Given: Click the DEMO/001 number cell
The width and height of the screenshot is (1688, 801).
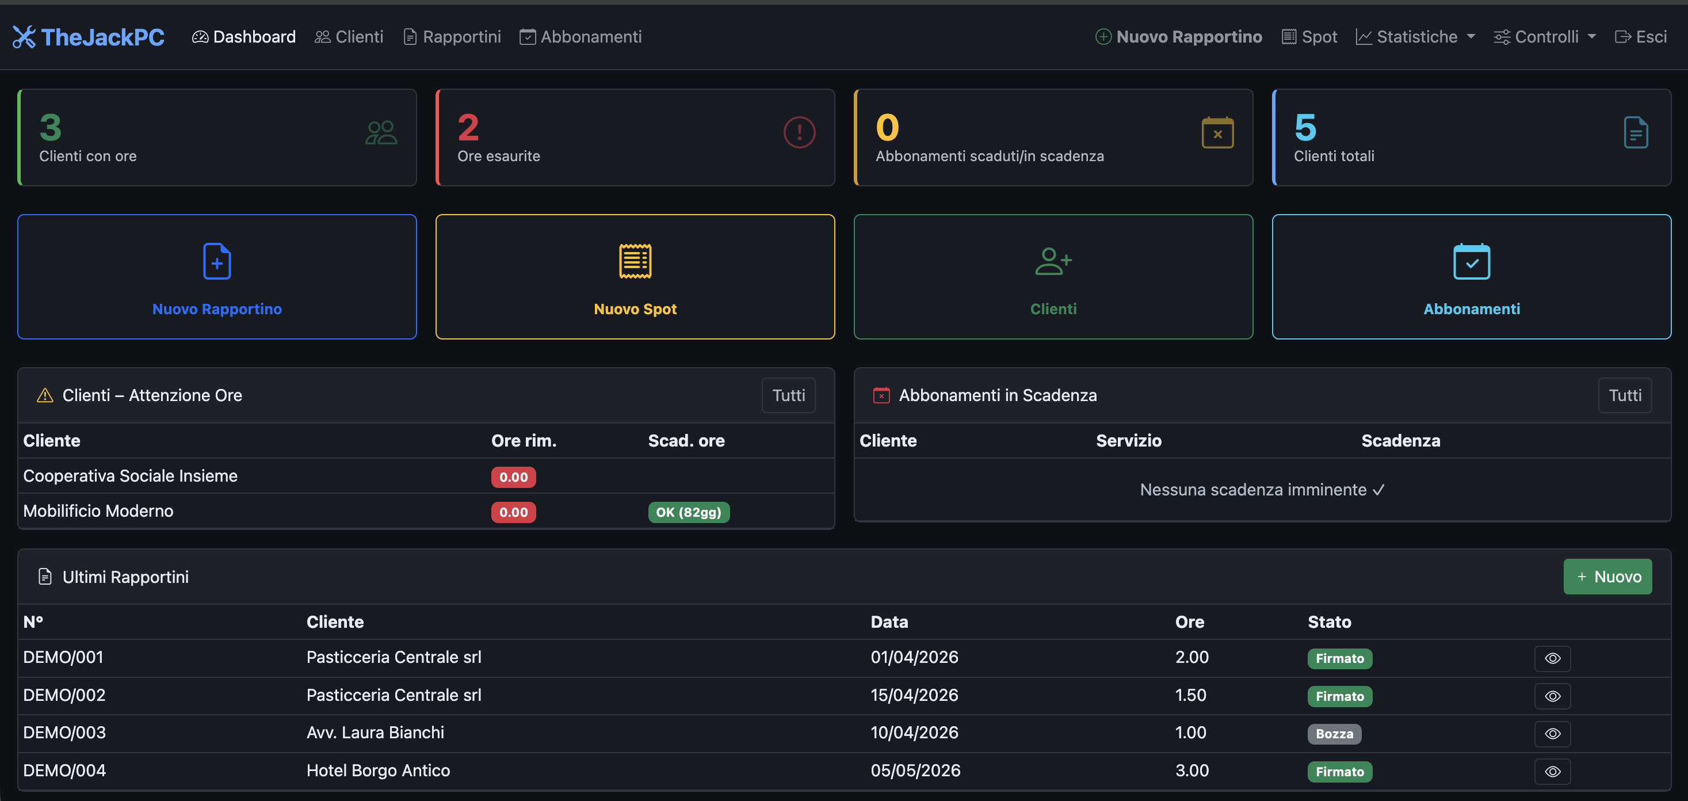Looking at the screenshot, I should point(63,657).
